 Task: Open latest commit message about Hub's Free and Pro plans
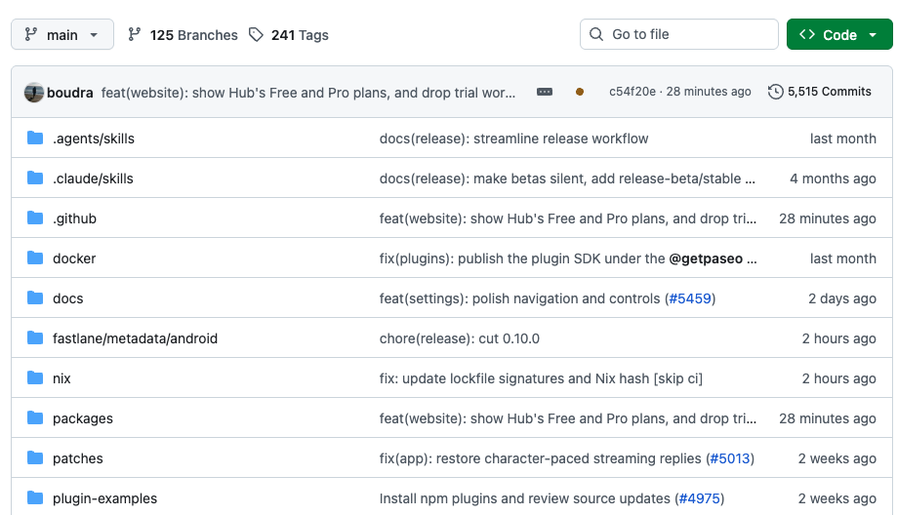(x=308, y=93)
